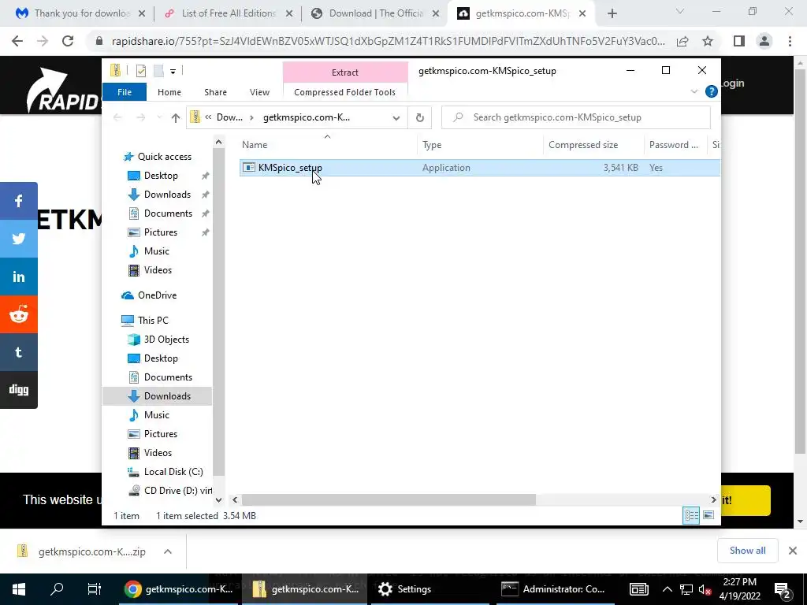
Task: Sort by the Name column header
Action: (x=327, y=145)
